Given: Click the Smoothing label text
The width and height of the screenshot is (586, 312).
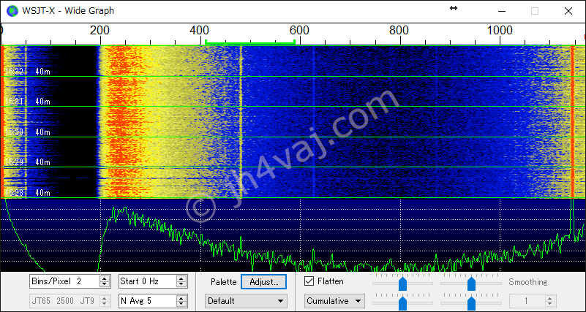Looking at the screenshot, I should 527,282.
